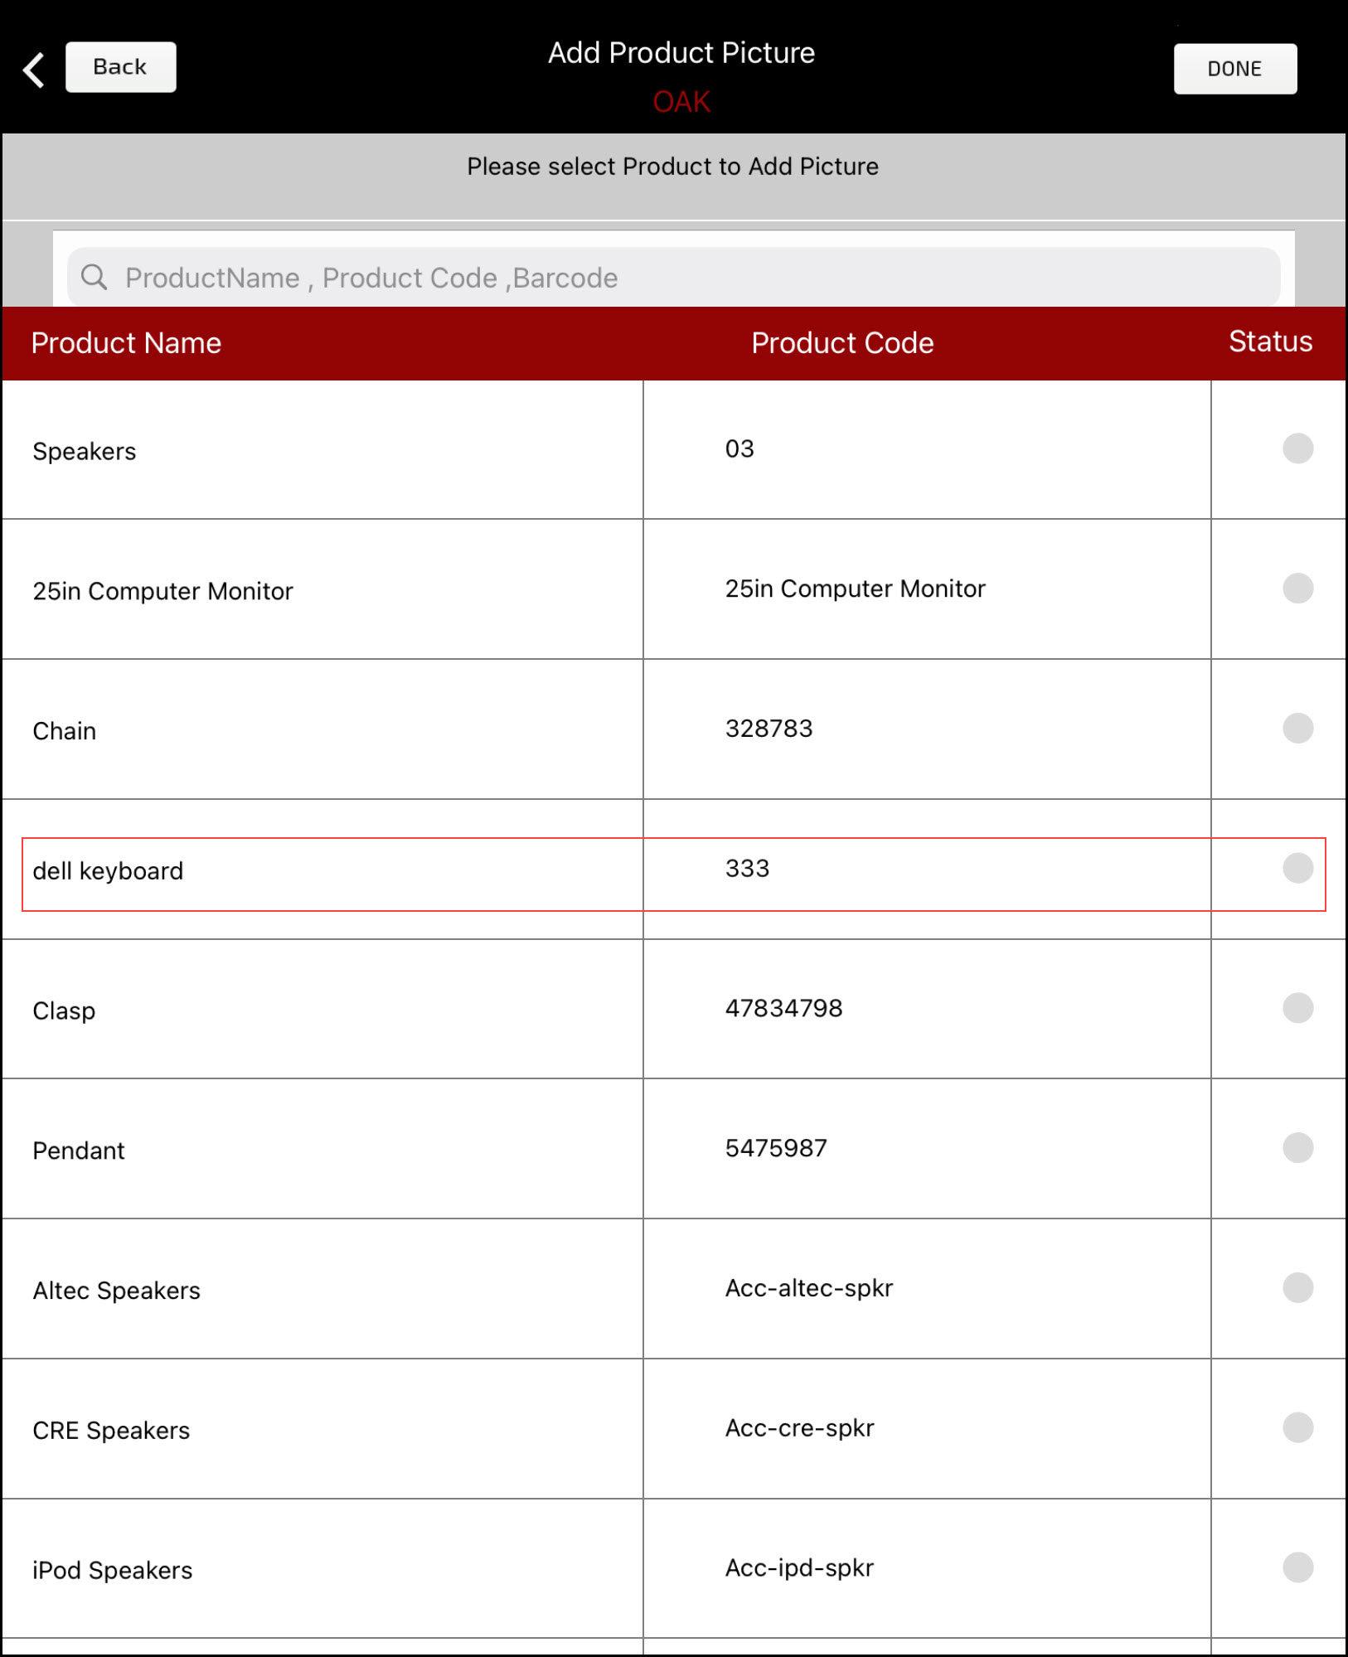Click the search magnifier icon

[95, 278]
